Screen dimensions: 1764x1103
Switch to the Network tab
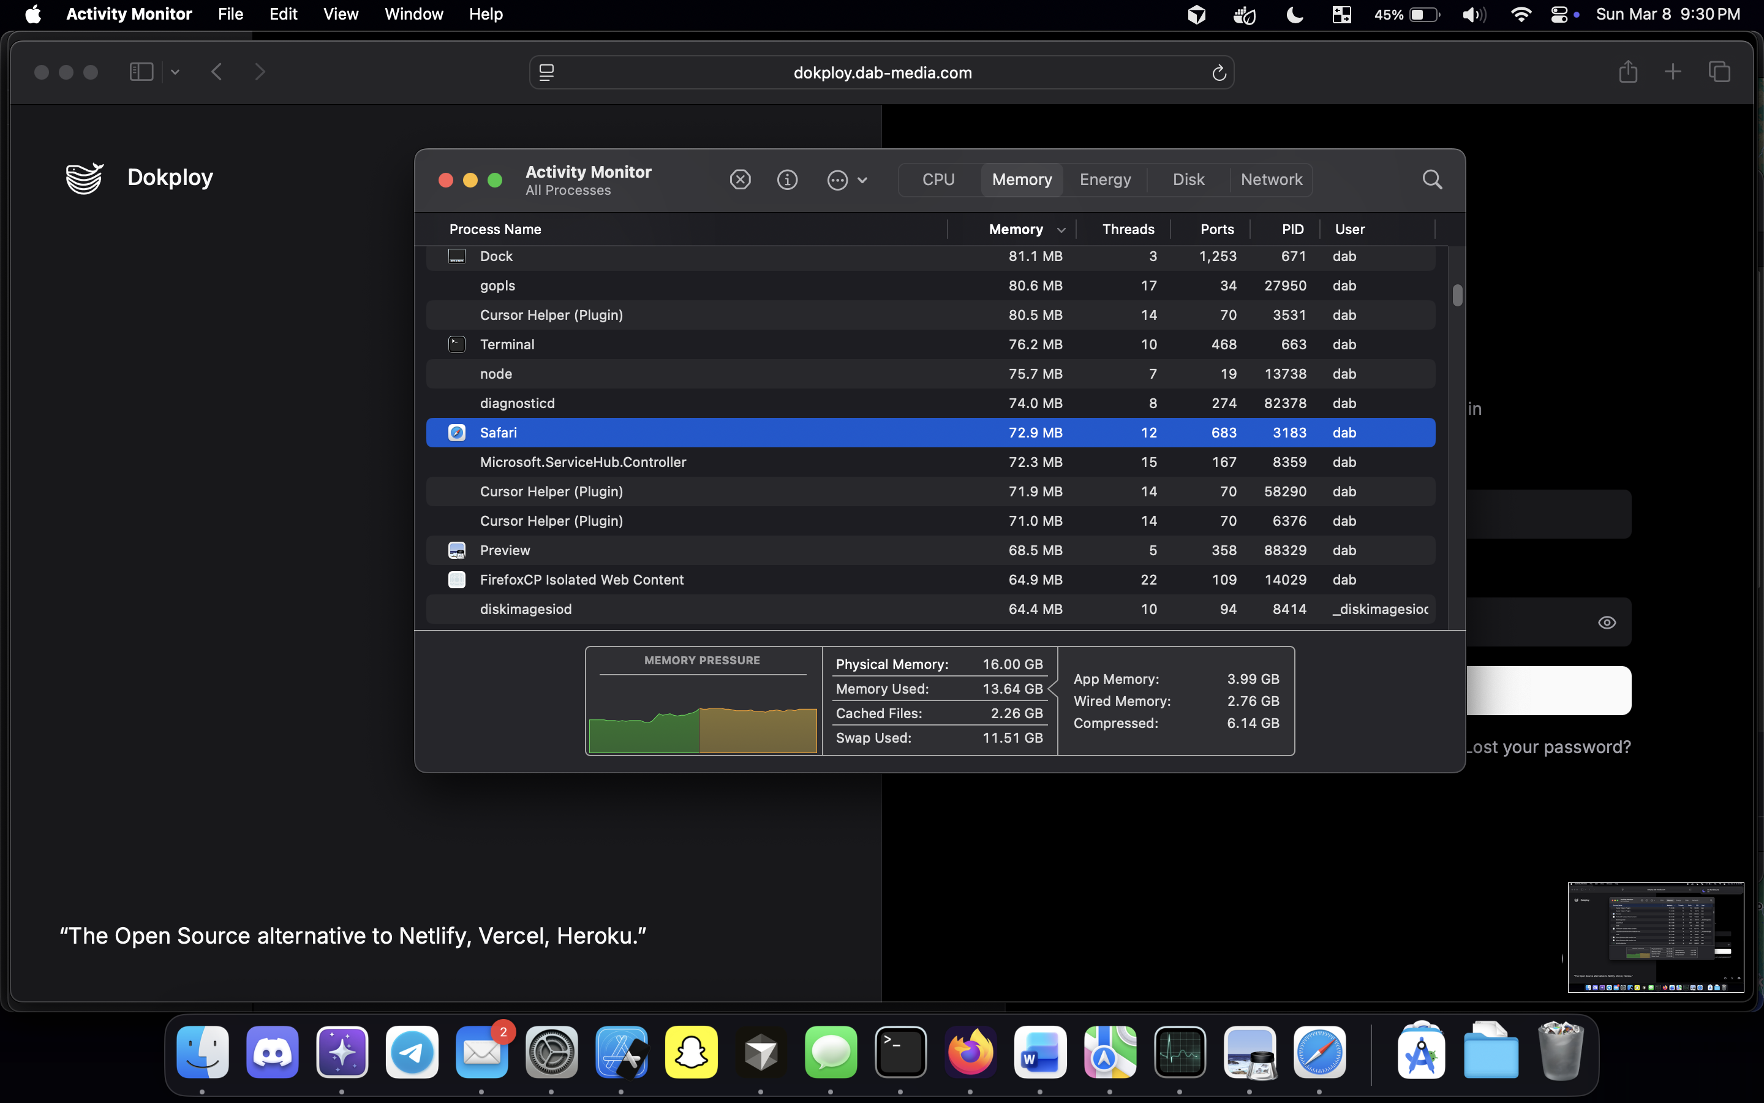pyautogui.click(x=1272, y=180)
